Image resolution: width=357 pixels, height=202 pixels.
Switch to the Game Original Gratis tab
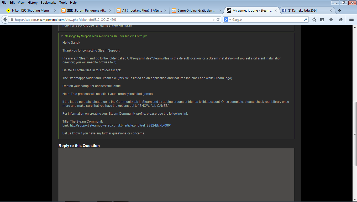[196, 11]
